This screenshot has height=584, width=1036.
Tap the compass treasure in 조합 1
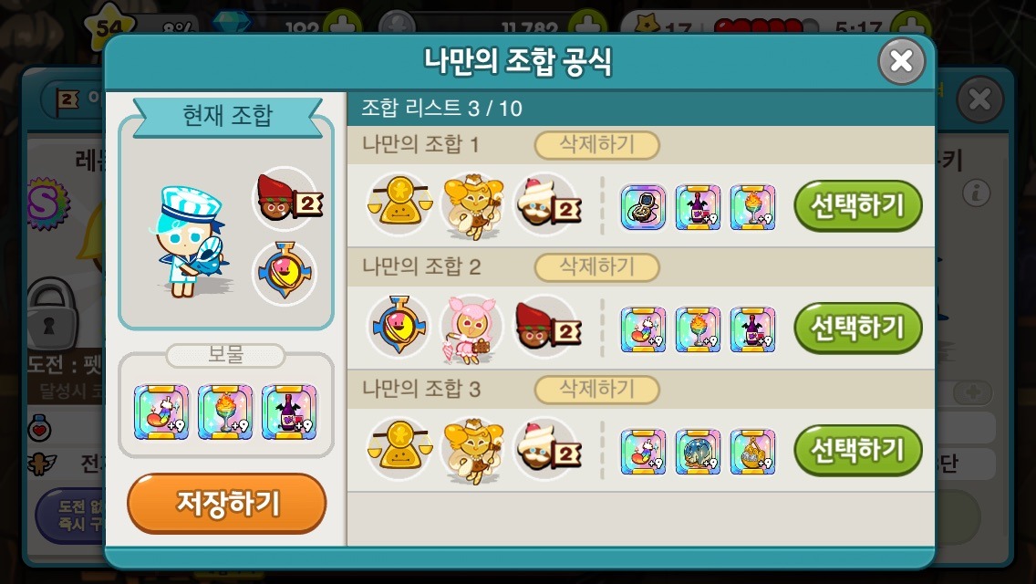coord(643,208)
